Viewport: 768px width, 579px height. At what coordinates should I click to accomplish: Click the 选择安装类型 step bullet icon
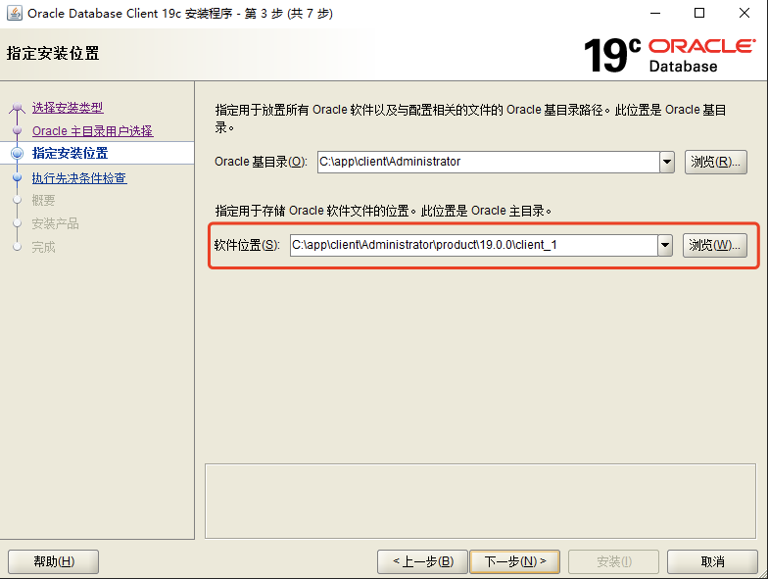tap(18, 108)
